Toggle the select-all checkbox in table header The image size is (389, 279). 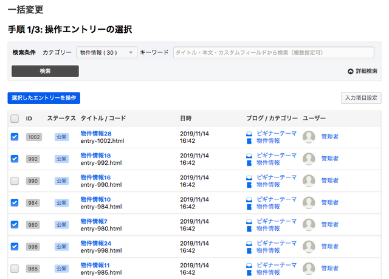(x=15, y=119)
